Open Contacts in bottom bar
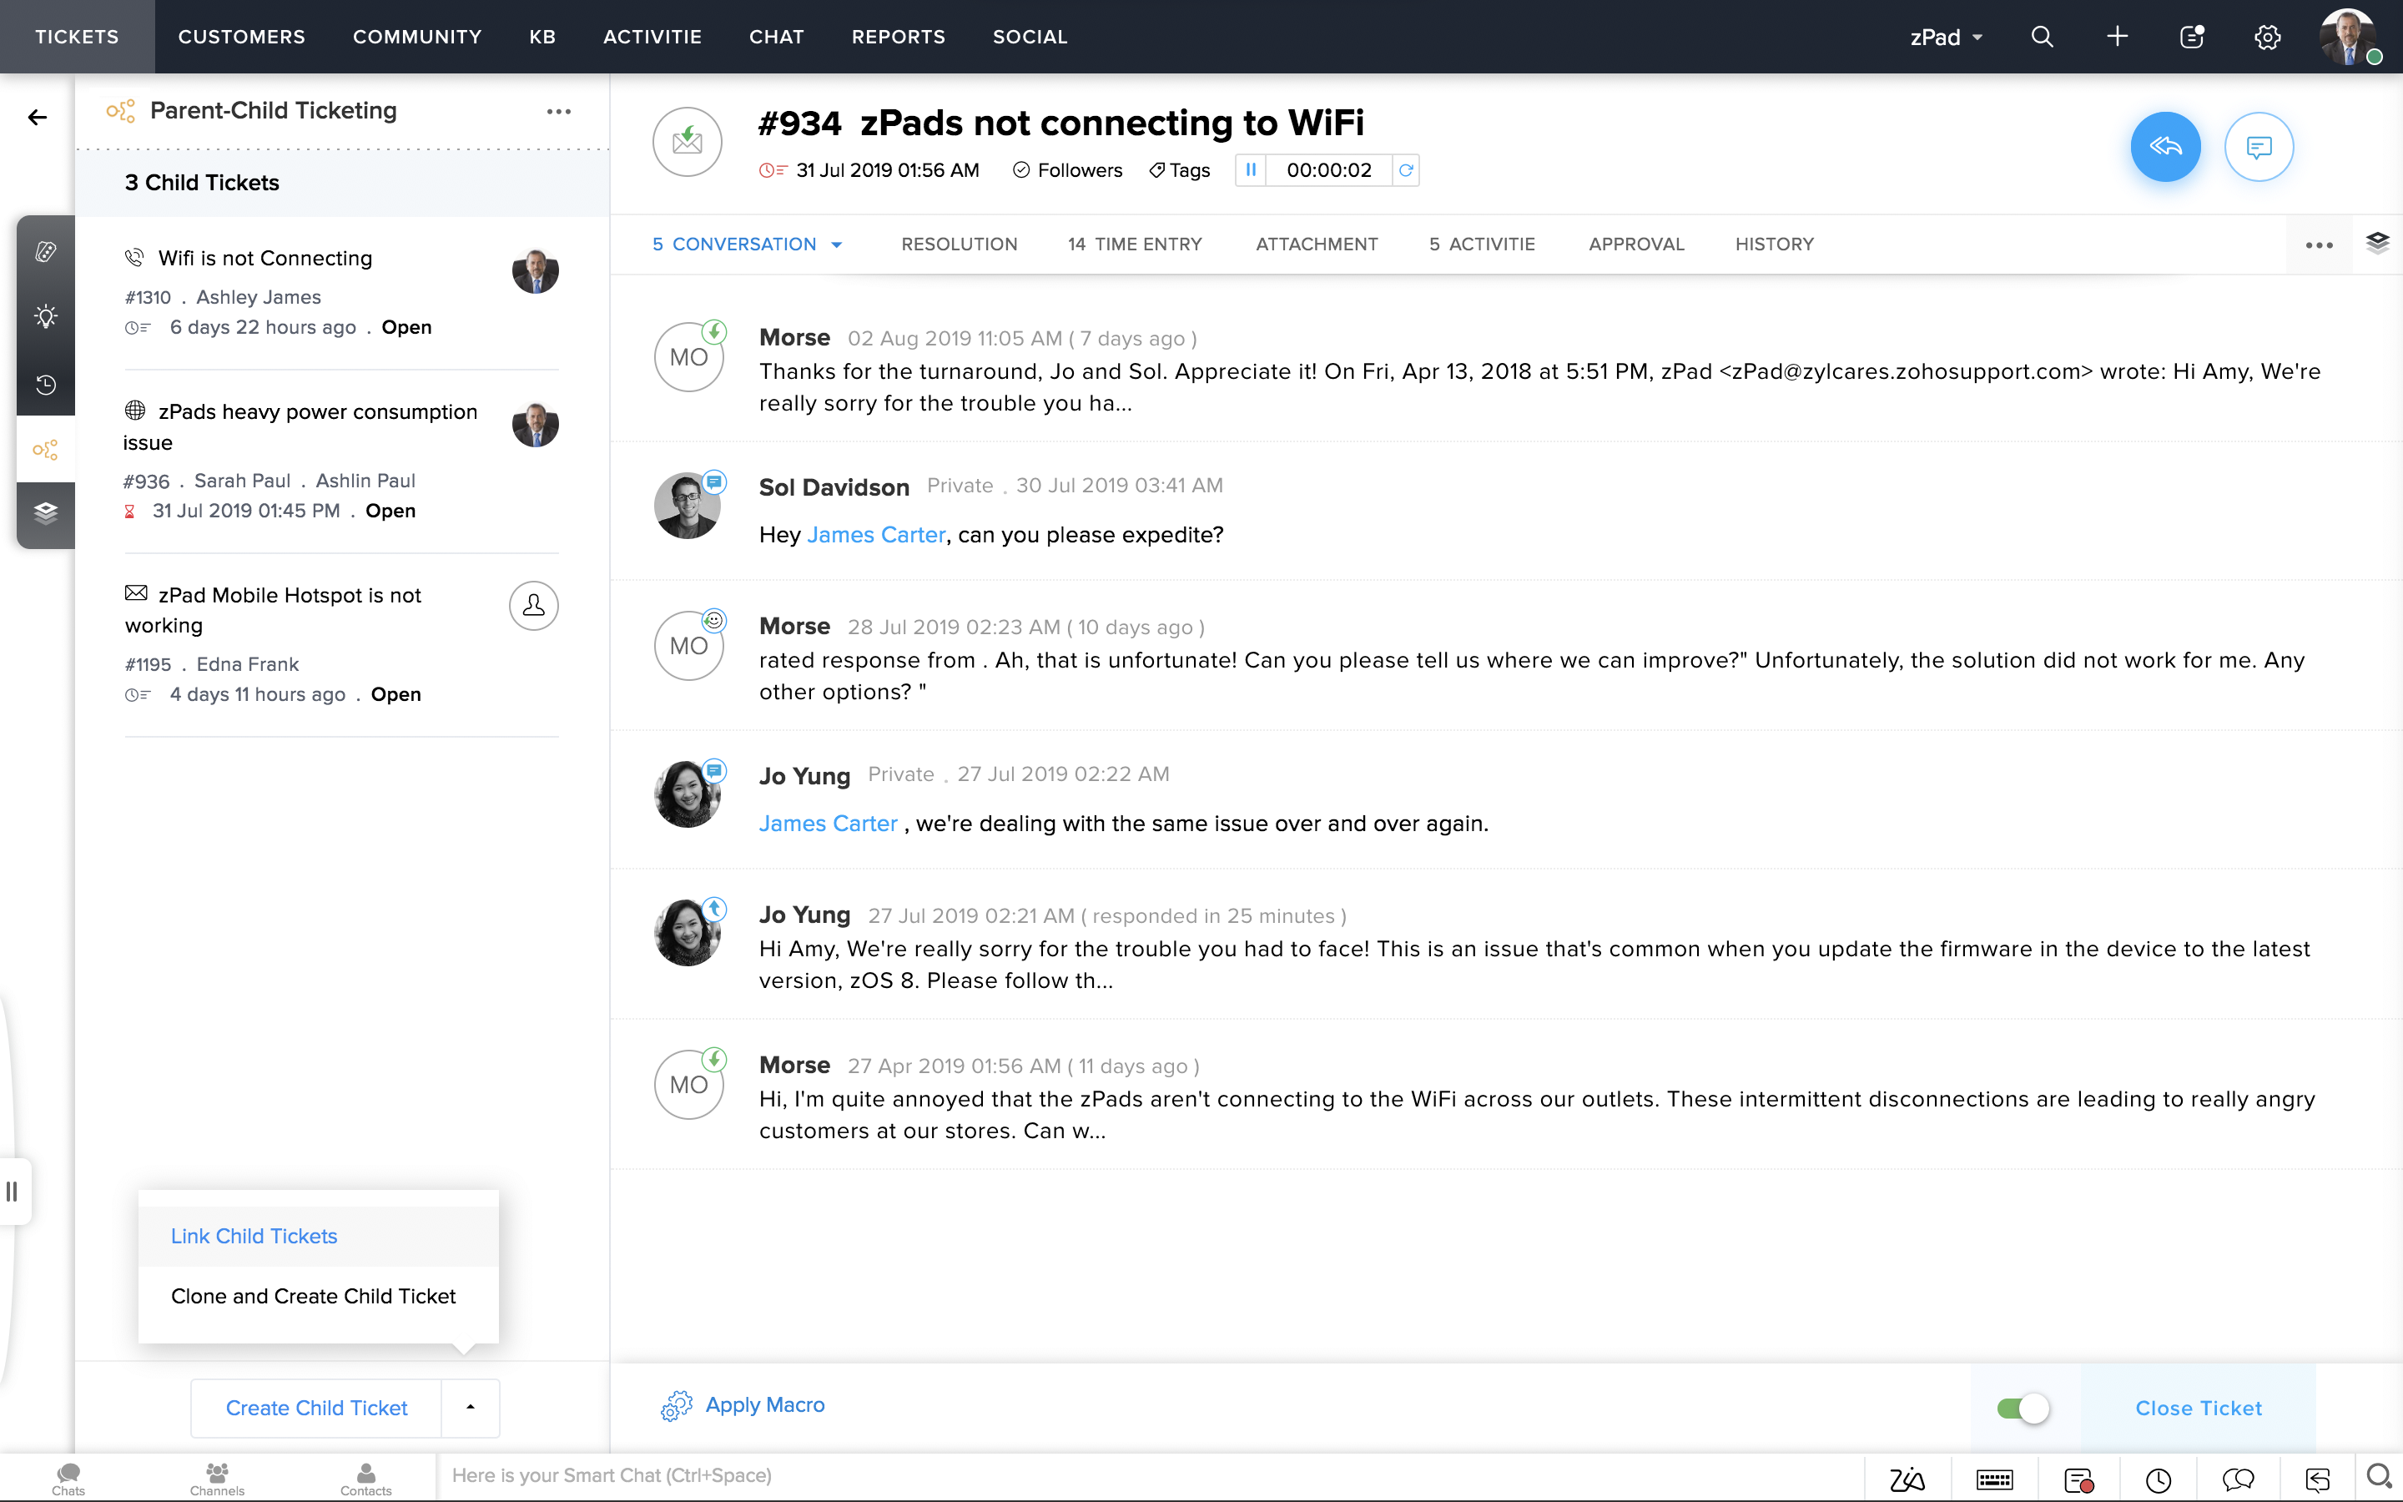 (x=366, y=1478)
